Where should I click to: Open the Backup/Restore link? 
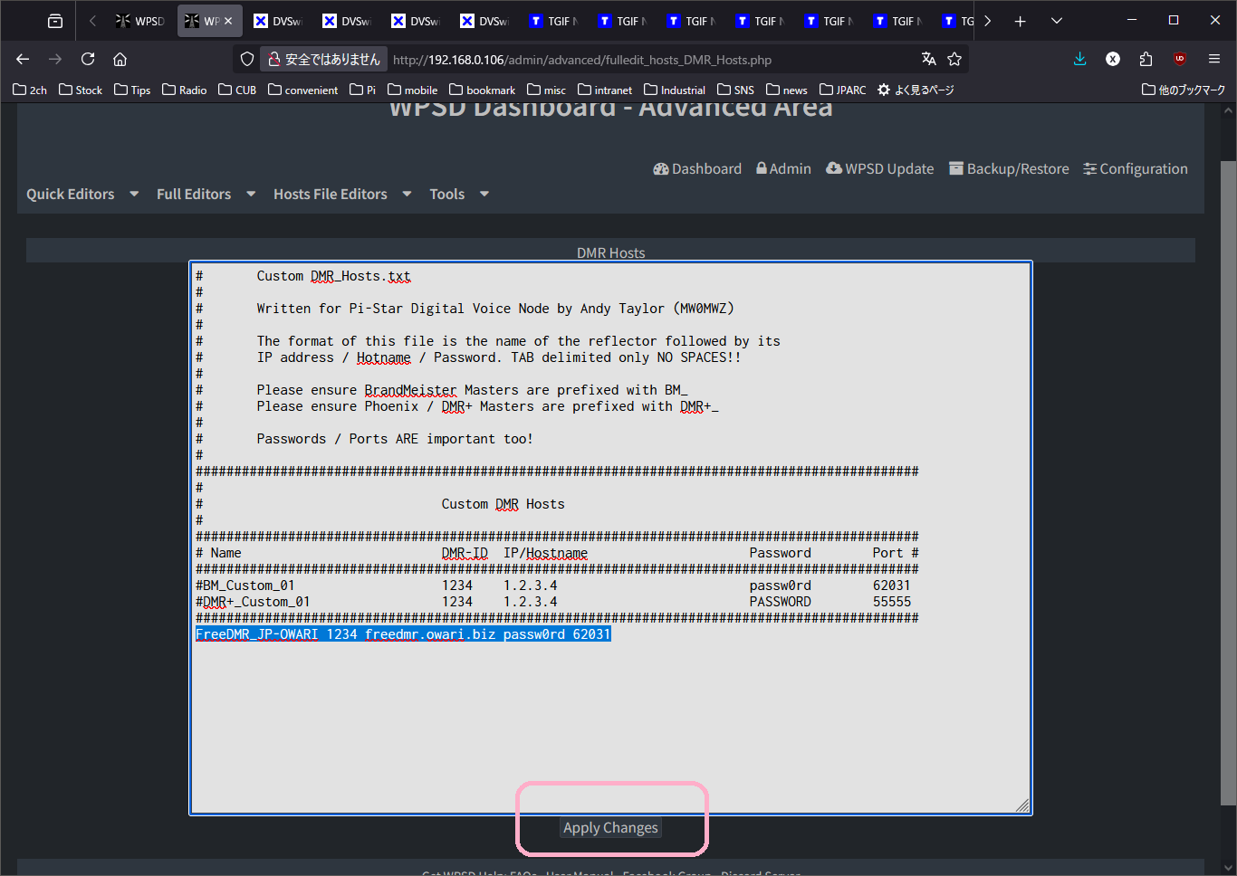(1009, 168)
